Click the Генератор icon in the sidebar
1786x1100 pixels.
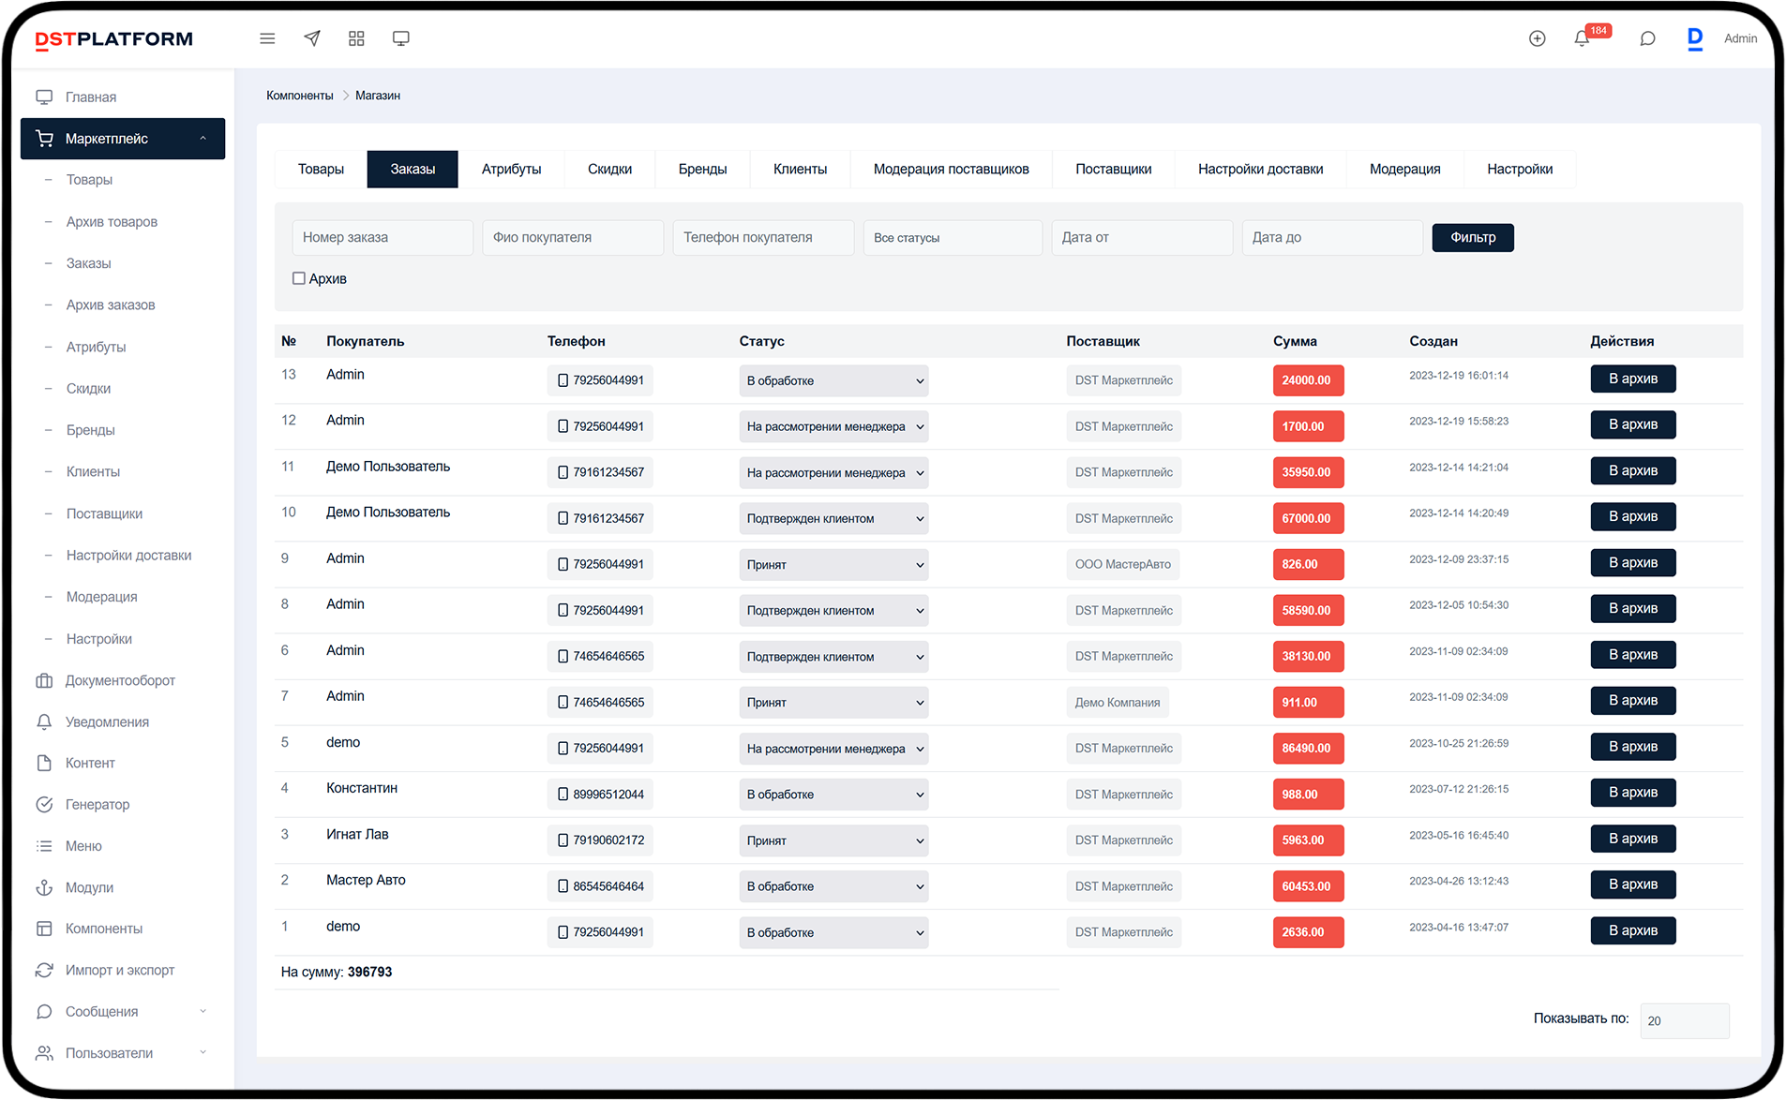pyautogui.click(x=44, y=804)
